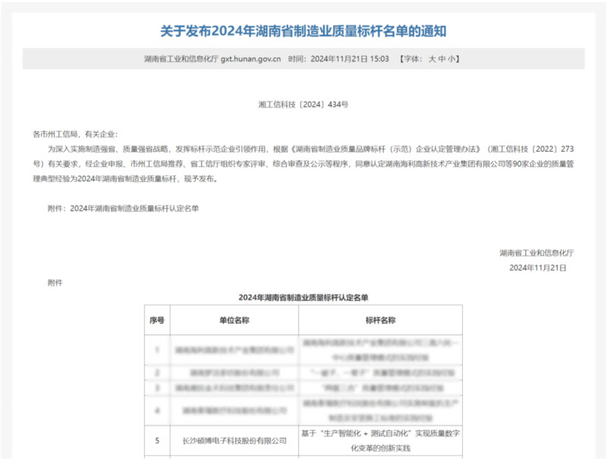Screen dimensions: 607x459
Task: Click the table title 2024年湖南省制造业质量标杆认定名单
Action: (x=303, y=297)
